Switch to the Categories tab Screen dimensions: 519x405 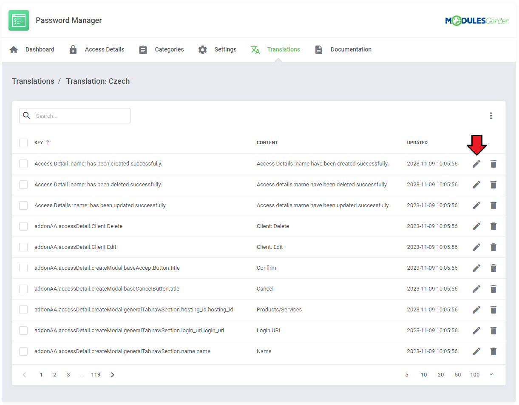(x=161, y=50)
